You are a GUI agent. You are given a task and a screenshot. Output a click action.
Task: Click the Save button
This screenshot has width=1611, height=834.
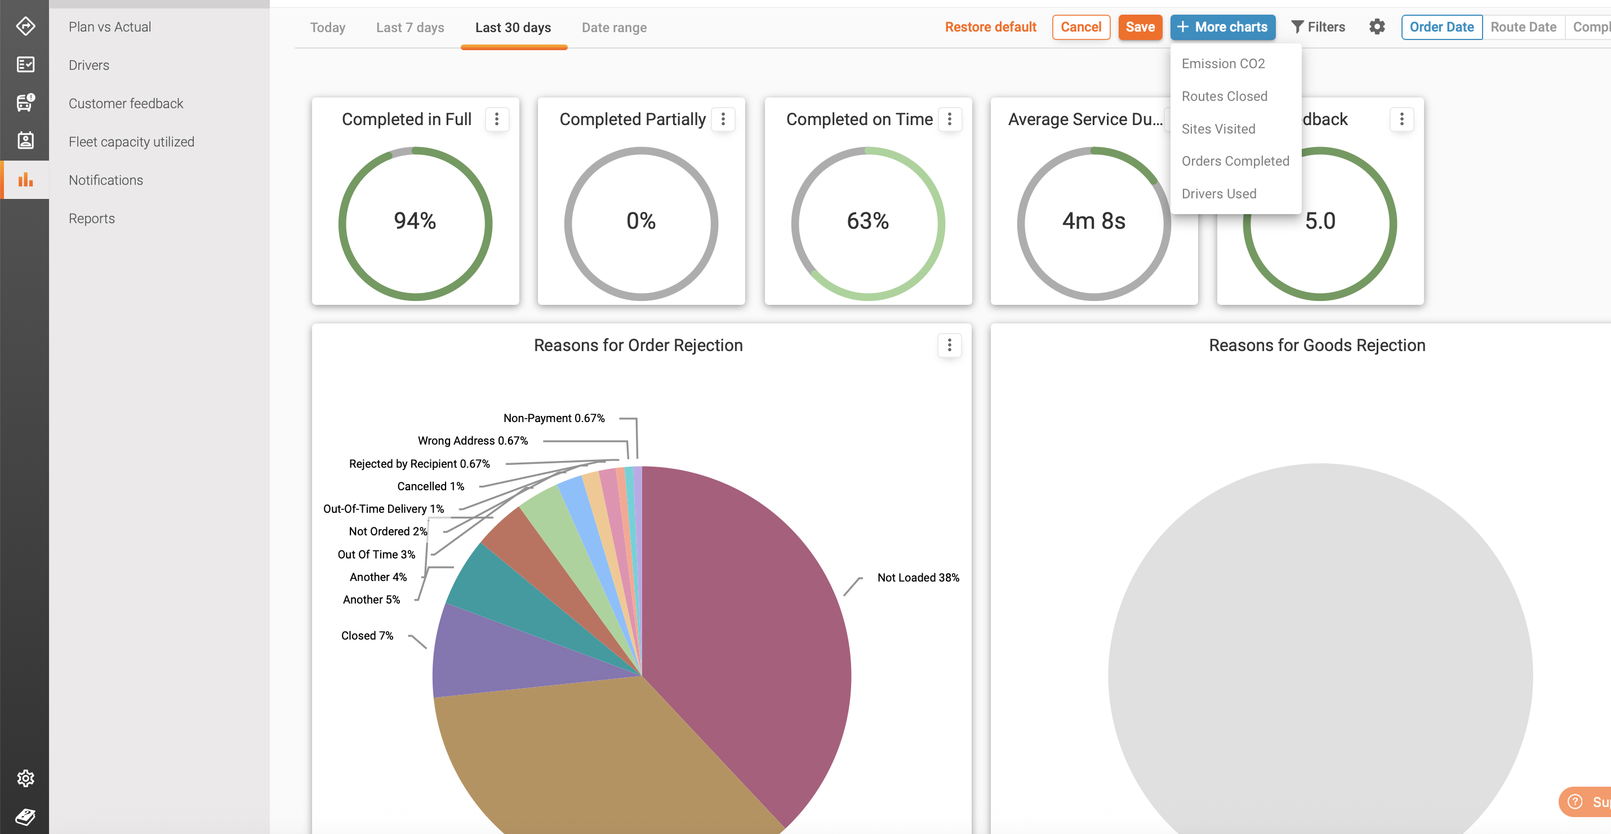coord(1140,27)
